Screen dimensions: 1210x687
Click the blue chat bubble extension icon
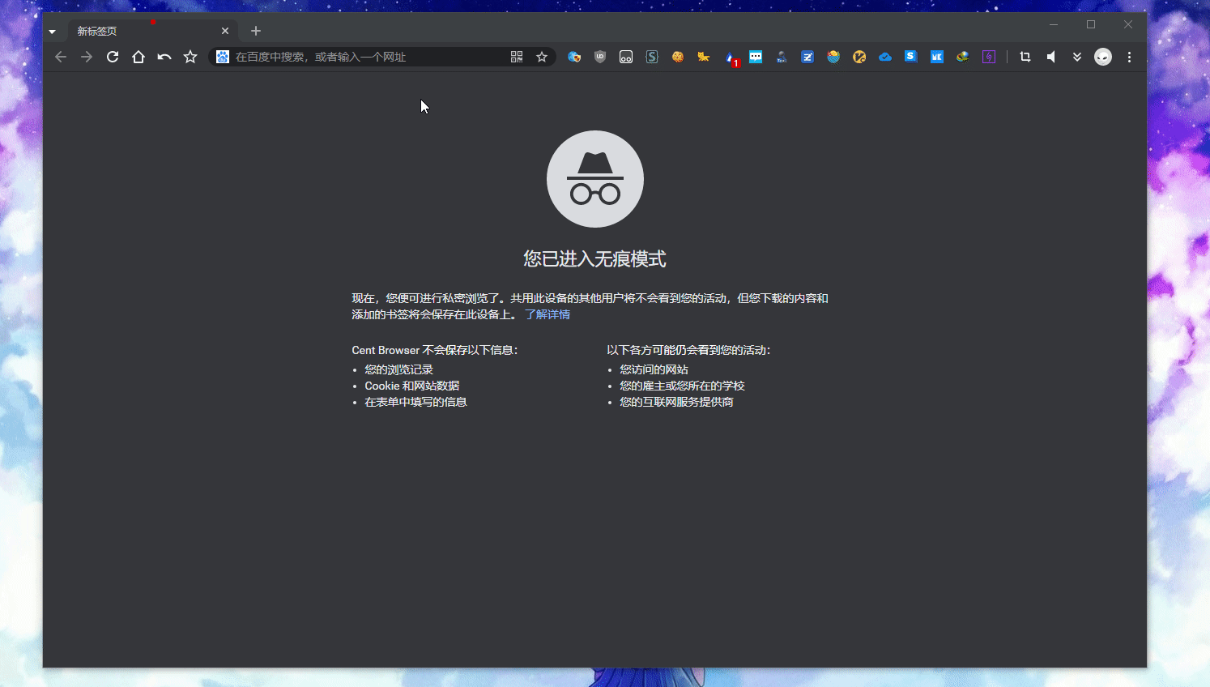click(x=756, y=57)
